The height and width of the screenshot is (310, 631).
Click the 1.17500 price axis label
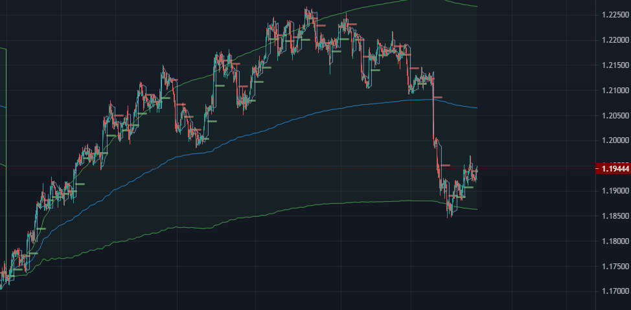pyautogui.click(x=615, y=267)
